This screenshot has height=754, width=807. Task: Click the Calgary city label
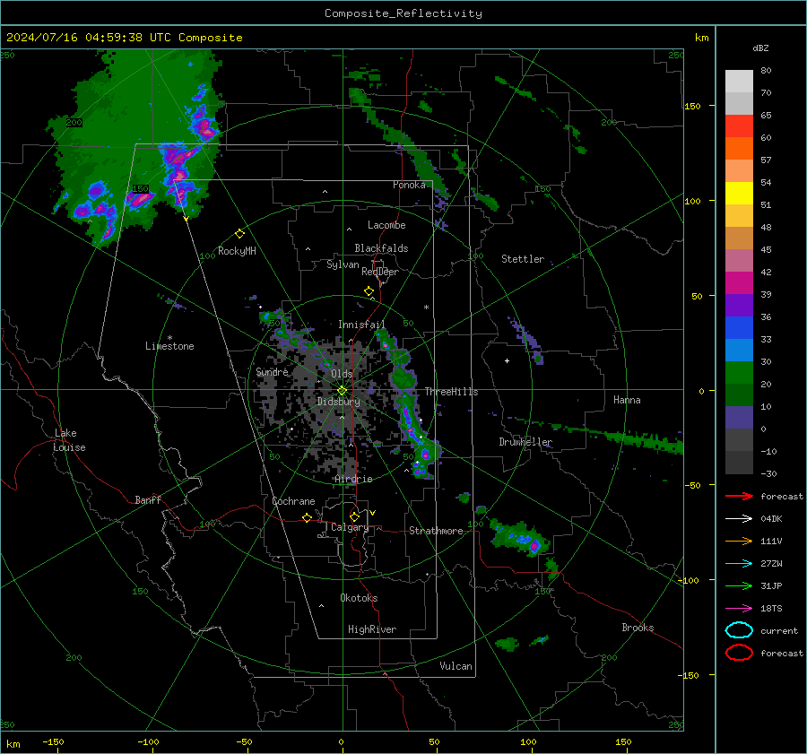[x=350, y=527]
